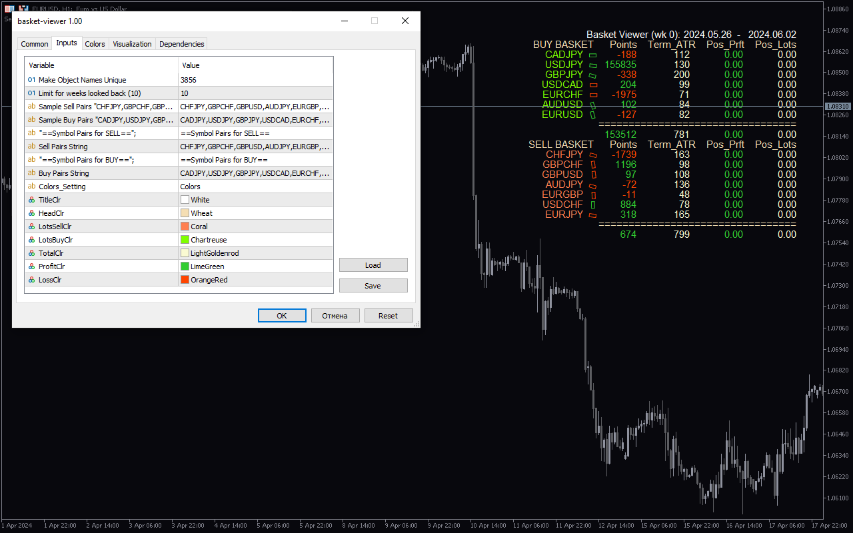Click the USDJPY points value 155835
This screenshot has width=853, height=533.
[620, 65]
